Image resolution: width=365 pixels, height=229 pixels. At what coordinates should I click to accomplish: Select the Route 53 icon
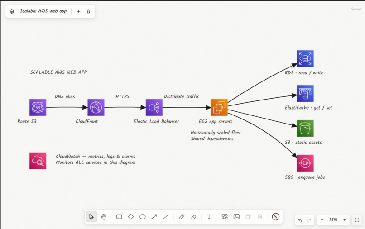point(38,107)
